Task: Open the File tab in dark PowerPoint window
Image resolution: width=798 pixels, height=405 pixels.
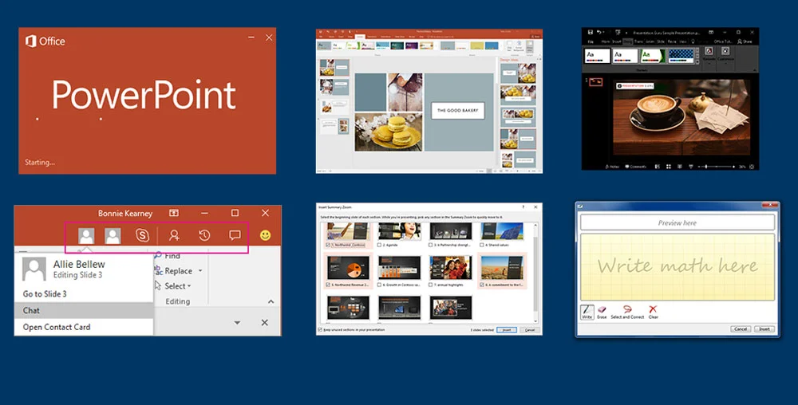Action: point(591,41)
